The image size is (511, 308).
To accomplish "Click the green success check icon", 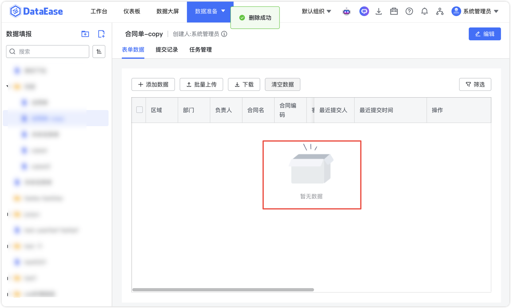I will tap(242, 18).
